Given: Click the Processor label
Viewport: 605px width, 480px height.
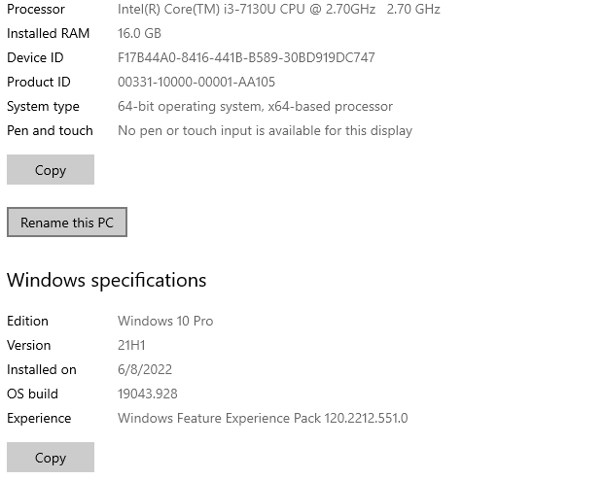Looking at the screenshot, I should coord(36,9).
